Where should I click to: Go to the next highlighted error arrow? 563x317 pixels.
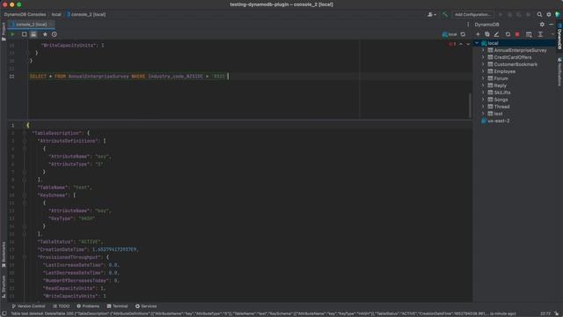click(468, 44)
